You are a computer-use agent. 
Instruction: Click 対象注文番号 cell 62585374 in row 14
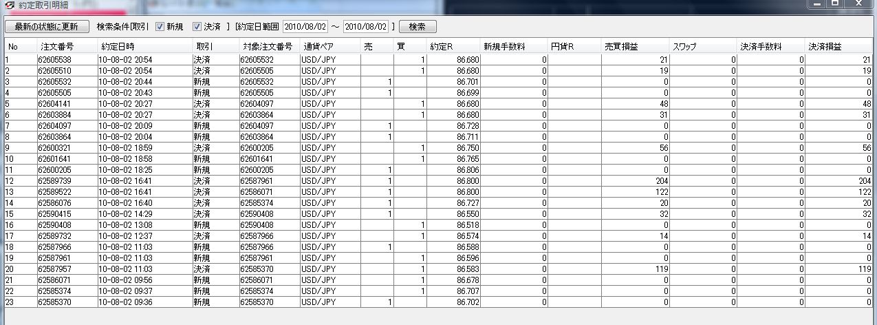click(x=257, y=202)
